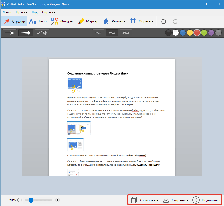Screen dimensions: 224x206
Task: Open the Справка menu
Action: 49,12
